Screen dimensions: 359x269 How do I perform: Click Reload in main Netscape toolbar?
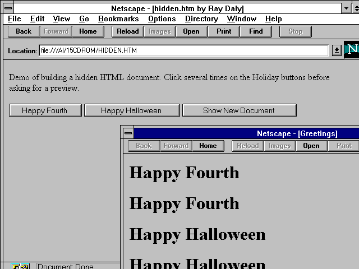point(128,31)
